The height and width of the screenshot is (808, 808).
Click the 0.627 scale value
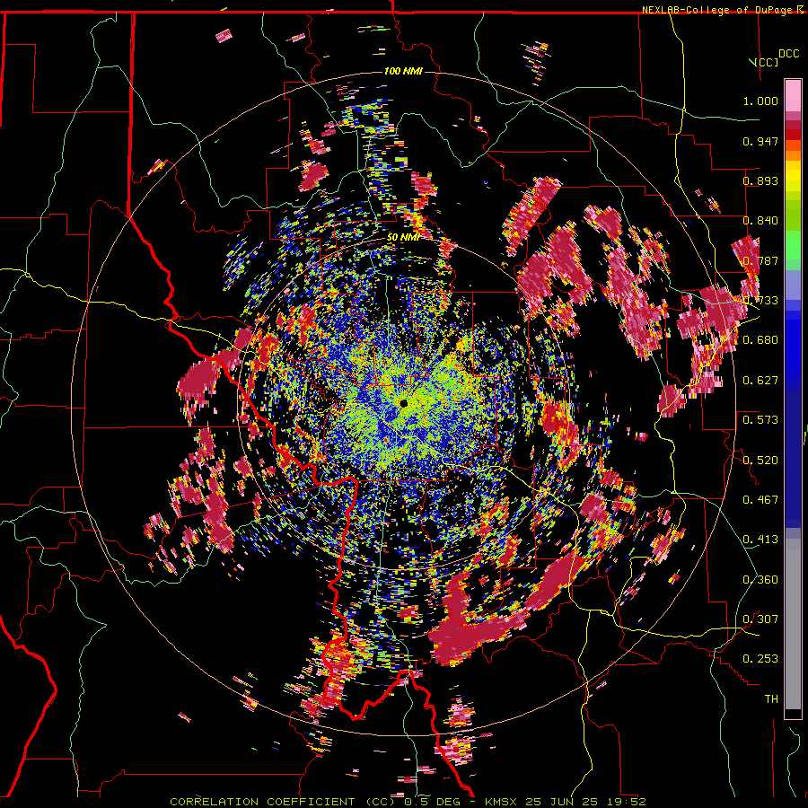point(760,381)
